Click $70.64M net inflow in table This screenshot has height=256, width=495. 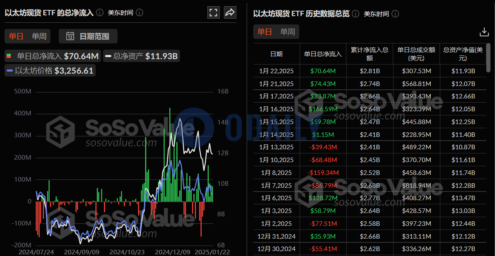[323, 71]
